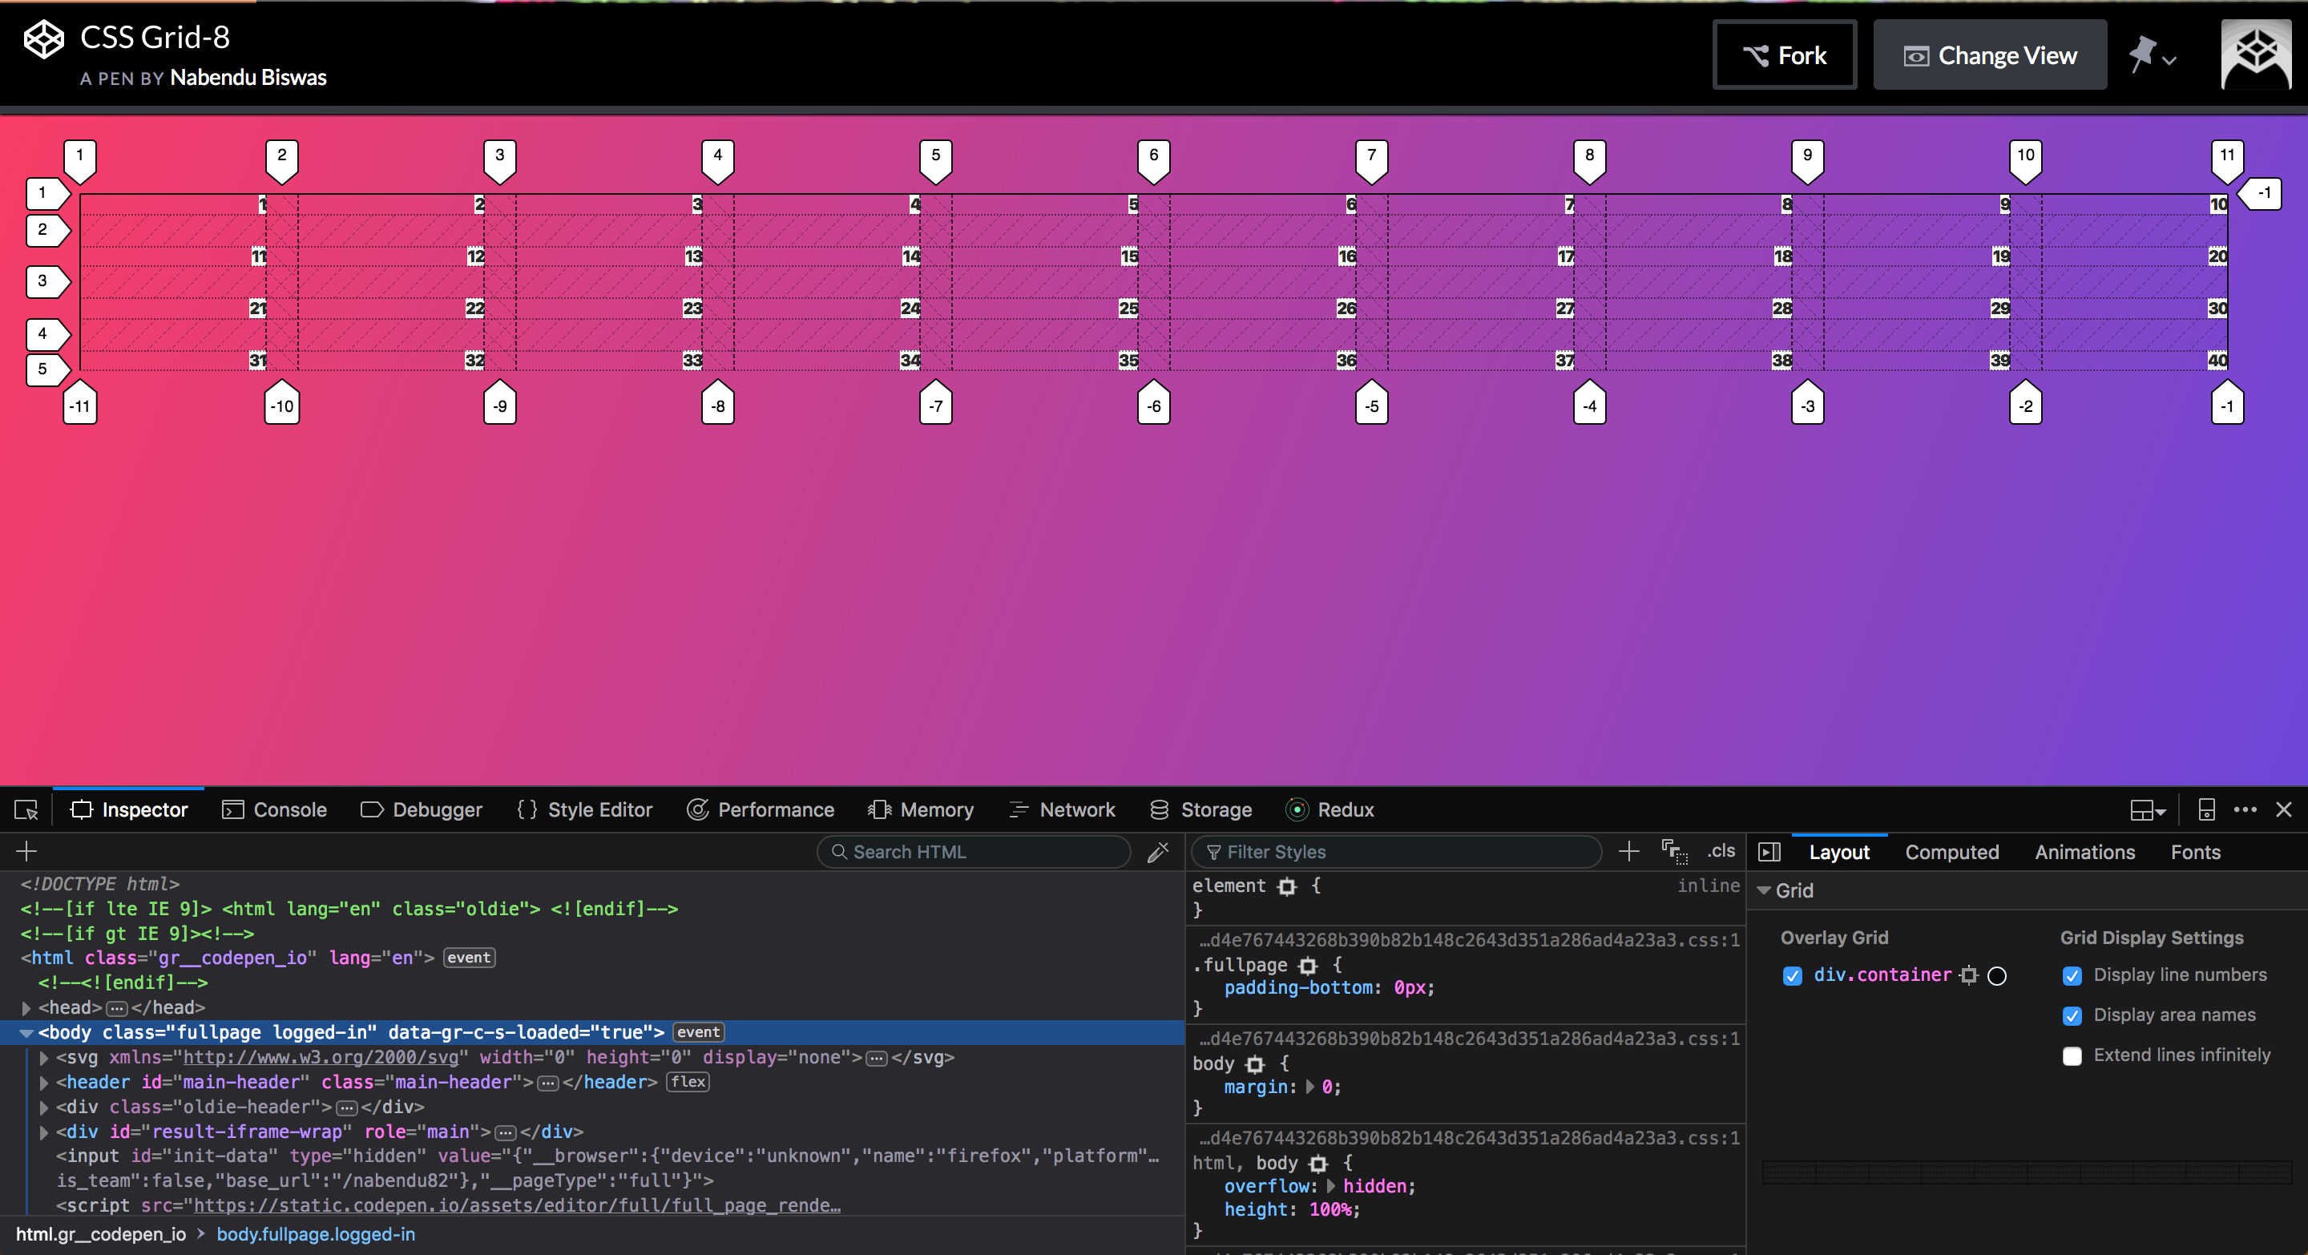Uncheck div.container overlay grid checkbox
2308x1255 pixels.
(1792, 976)
